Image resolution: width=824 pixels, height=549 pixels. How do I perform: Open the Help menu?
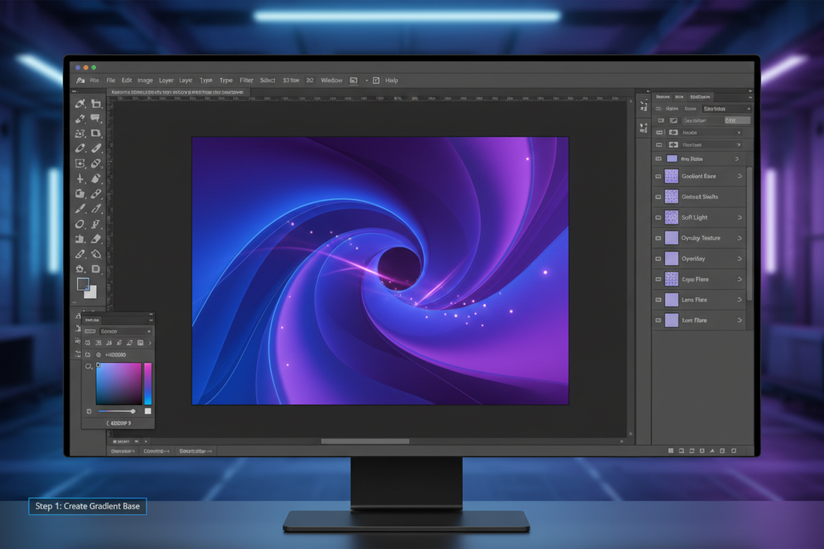(x=391, y=80)
